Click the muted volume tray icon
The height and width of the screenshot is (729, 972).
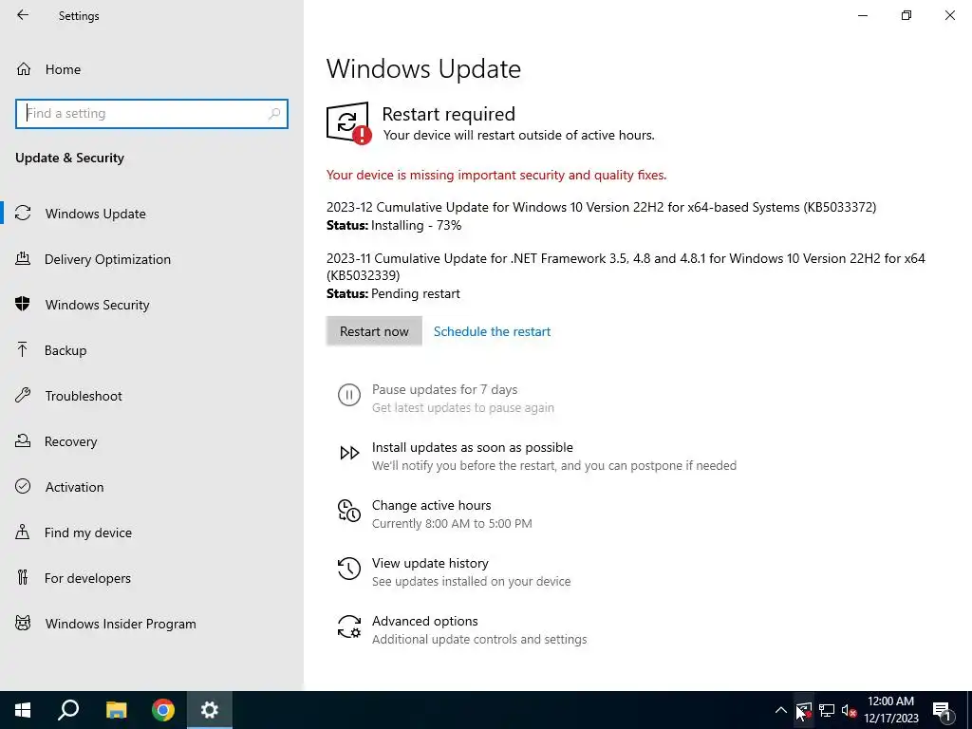(x=849, y=710)
